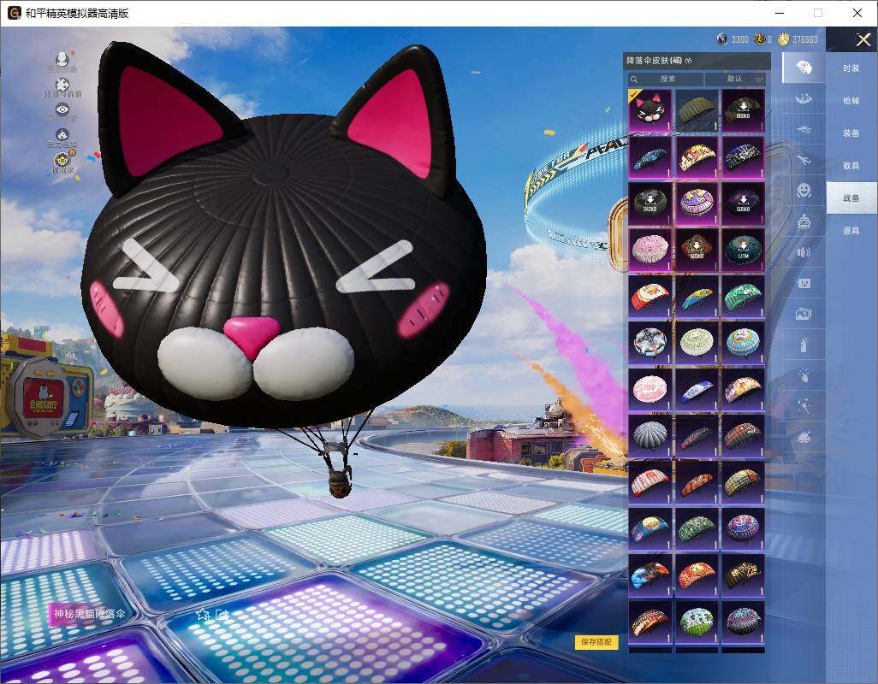The image size is (878, 684).
Task: Click the 376563 gold balance text
Action: point(804,39)
